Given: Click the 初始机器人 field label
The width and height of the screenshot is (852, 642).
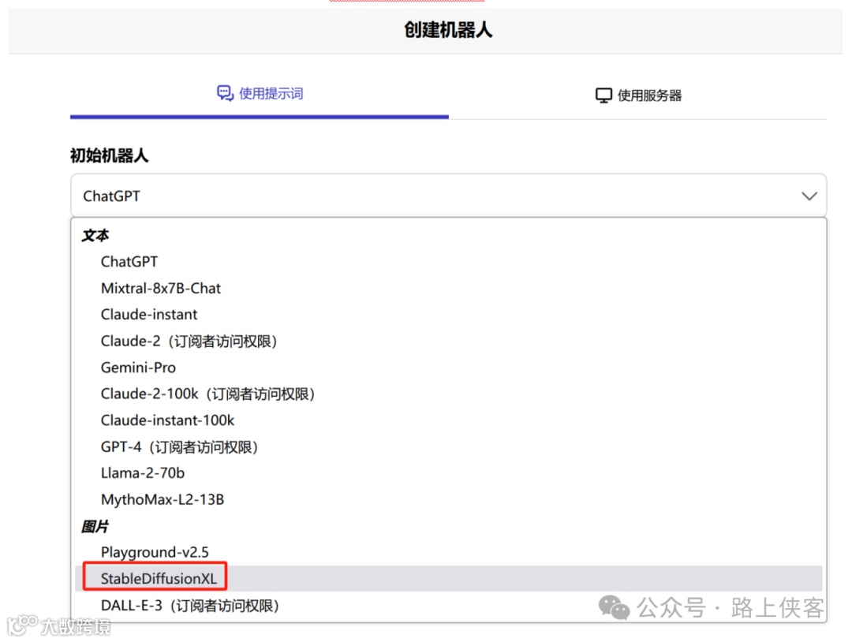Looking at the screenshot, I should (x=109, y=156).
